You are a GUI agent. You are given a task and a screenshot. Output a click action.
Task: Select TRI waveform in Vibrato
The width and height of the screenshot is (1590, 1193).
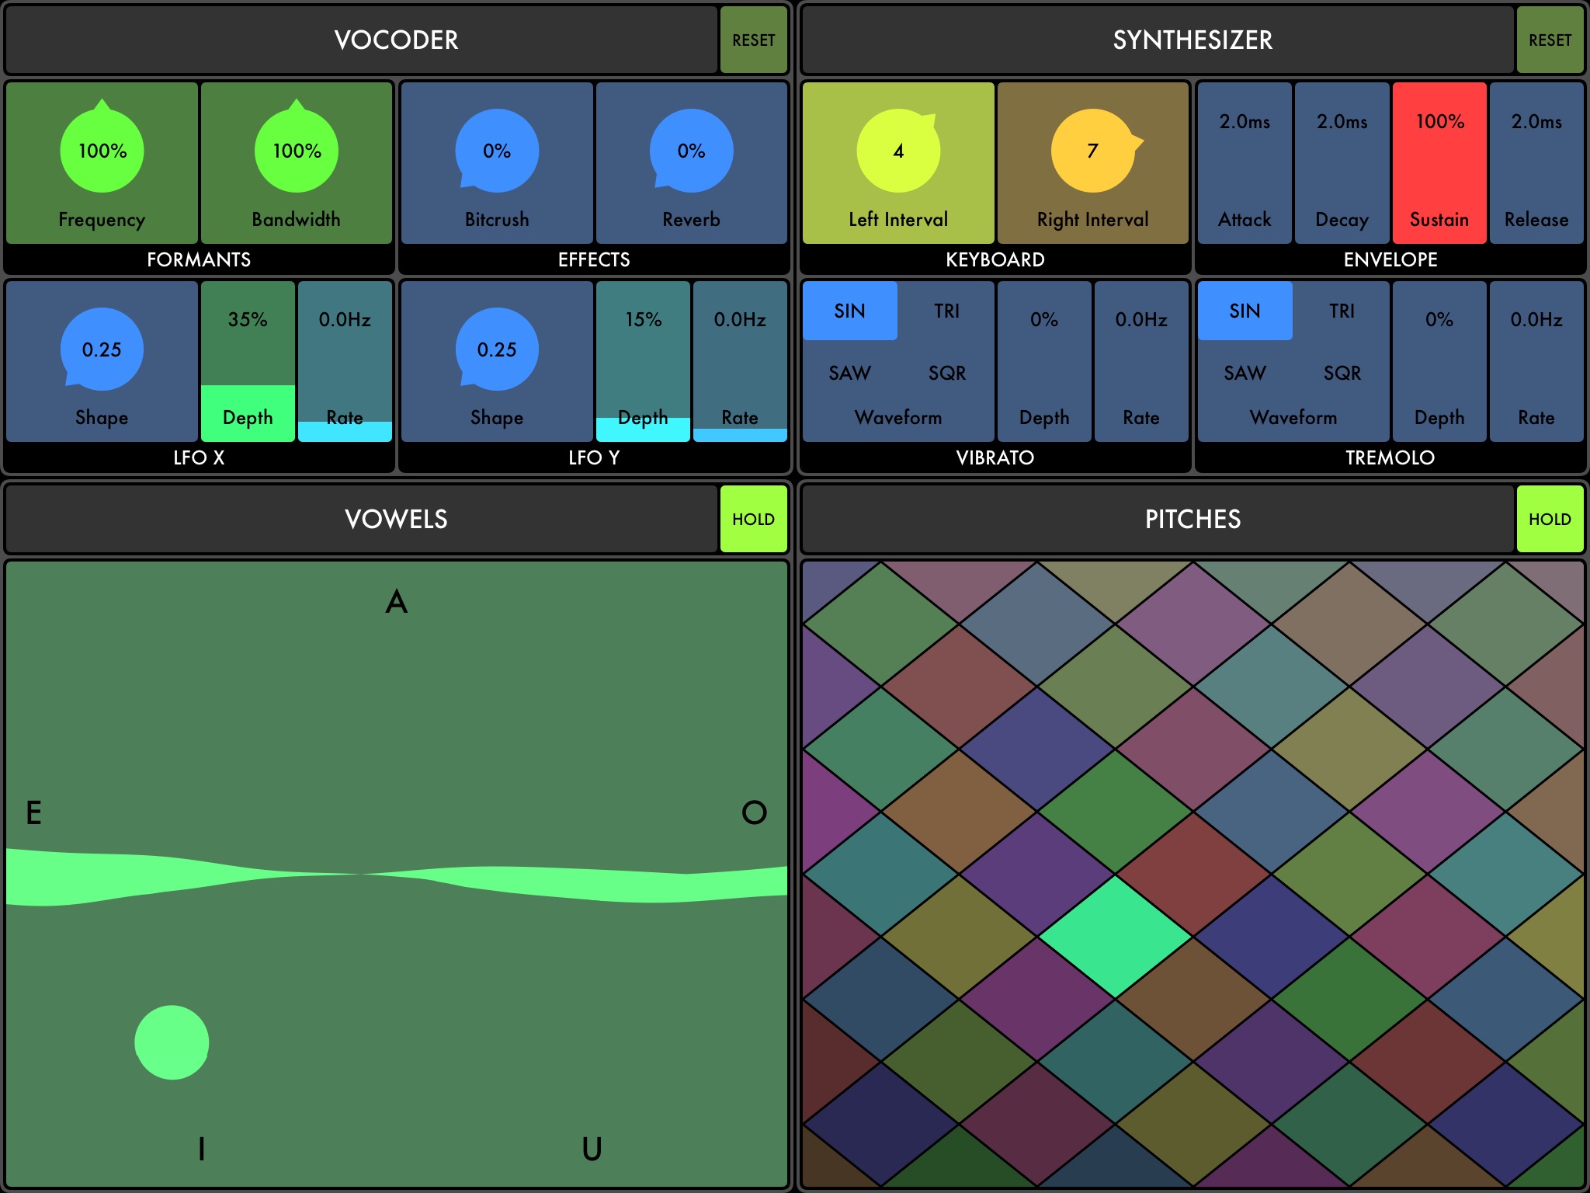pyautogui.click(x=946, y=311)
